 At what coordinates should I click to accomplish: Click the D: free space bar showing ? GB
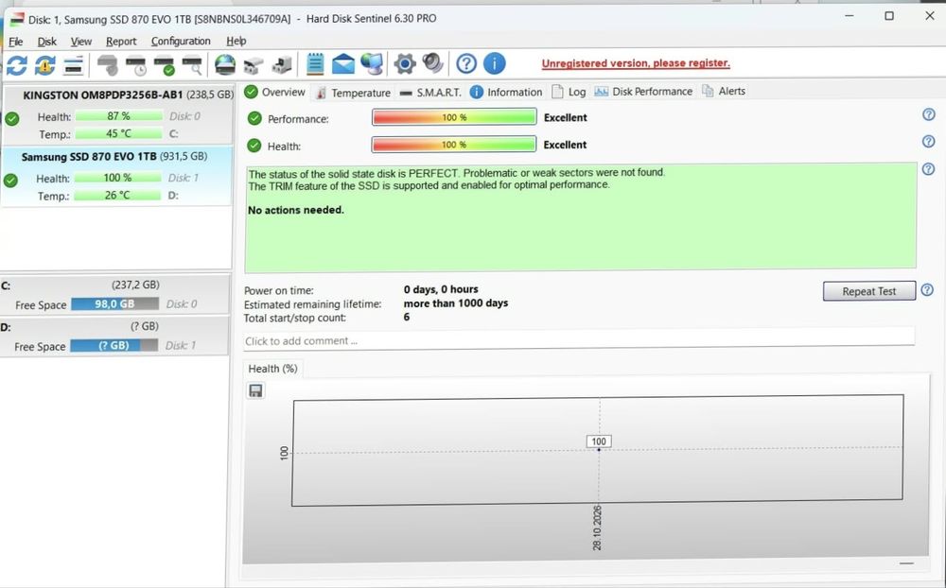pos(114,346)
